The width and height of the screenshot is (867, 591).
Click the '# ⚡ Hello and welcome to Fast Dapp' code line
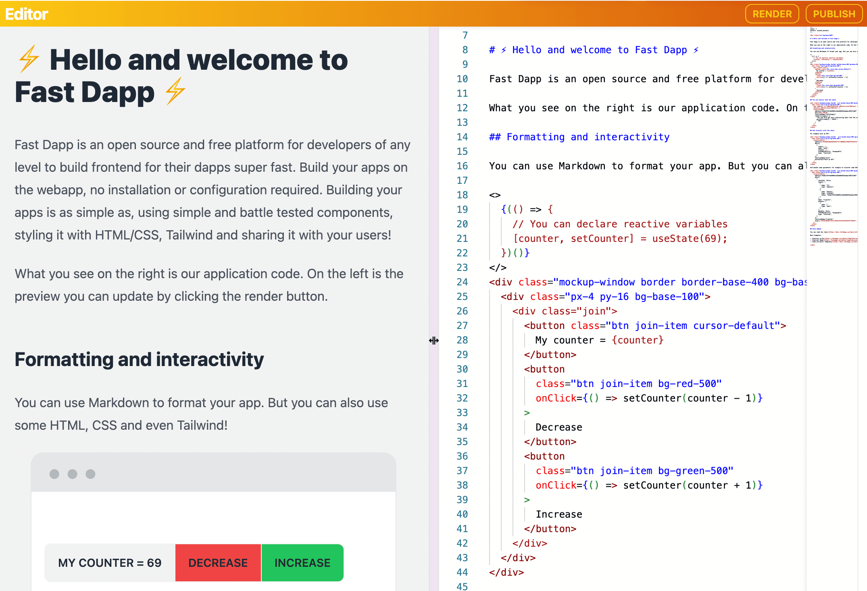[x=594, y=50]
